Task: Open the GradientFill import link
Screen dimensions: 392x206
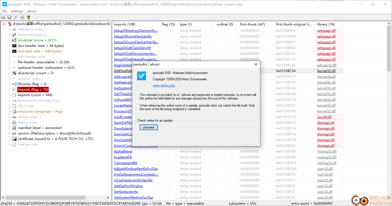Action: (123, 157)
